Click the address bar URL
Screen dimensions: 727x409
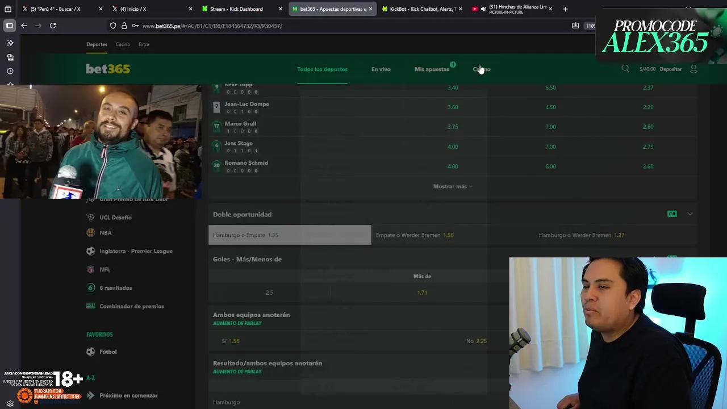212,26
